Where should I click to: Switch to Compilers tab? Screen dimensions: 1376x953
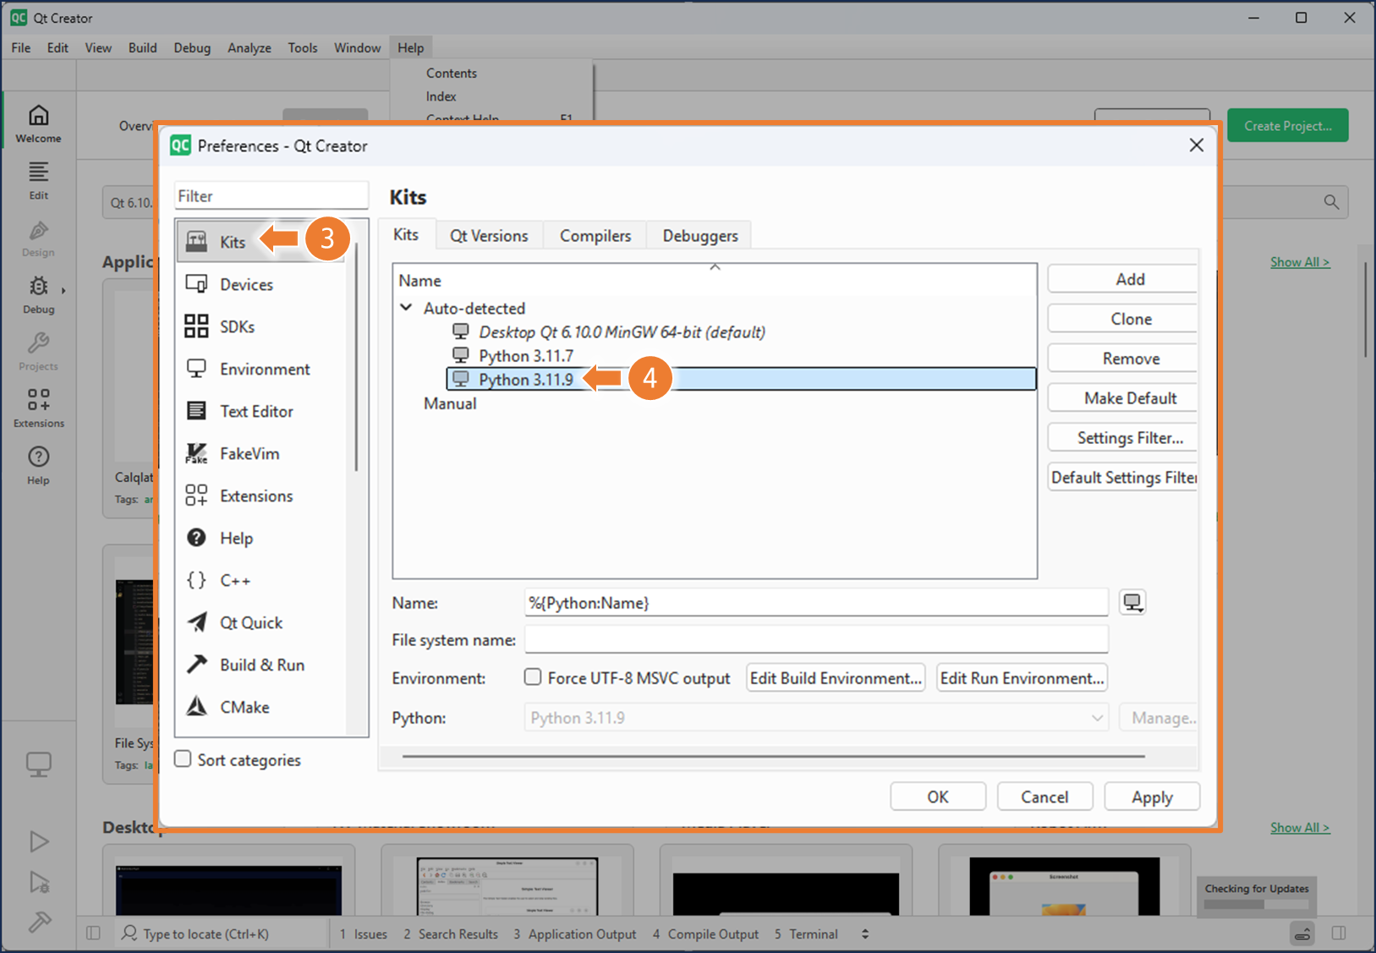point(595,236)
